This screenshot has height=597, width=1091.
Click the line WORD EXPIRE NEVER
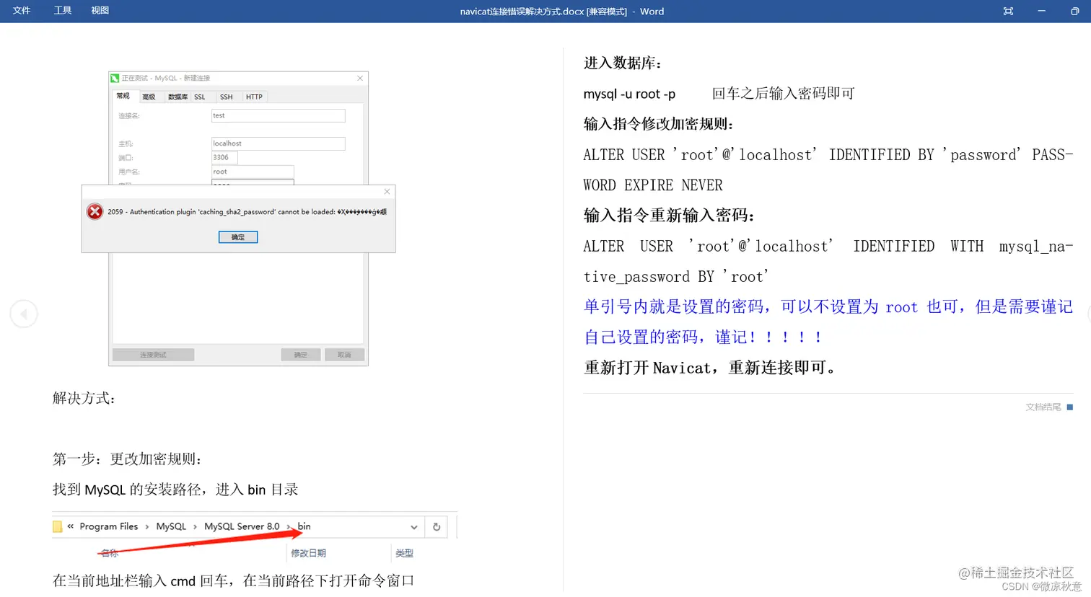pos(653,185)
